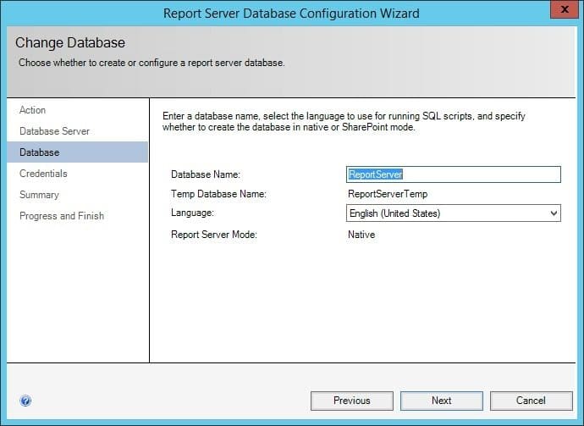
Task: Select the Action step in the sidebar
Action: (33, 110)
